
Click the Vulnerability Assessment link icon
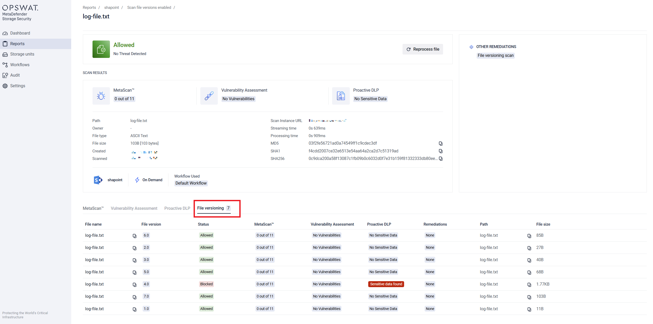[x=209, y=96]
